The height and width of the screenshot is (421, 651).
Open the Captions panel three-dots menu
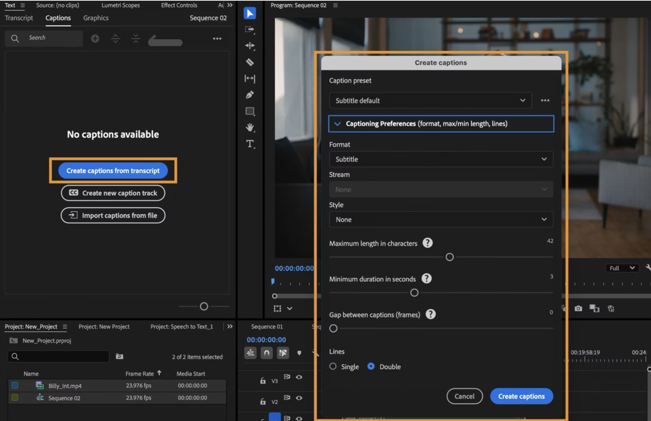point(217,39)
